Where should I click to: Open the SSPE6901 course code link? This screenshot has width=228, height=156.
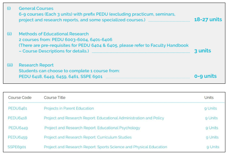(x=18, y=147)
